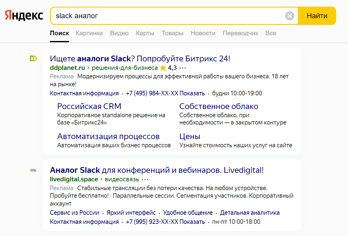
Task: Switch to the 'Картинки' tab
Action: pyautogui.click(x=89, y=33)
